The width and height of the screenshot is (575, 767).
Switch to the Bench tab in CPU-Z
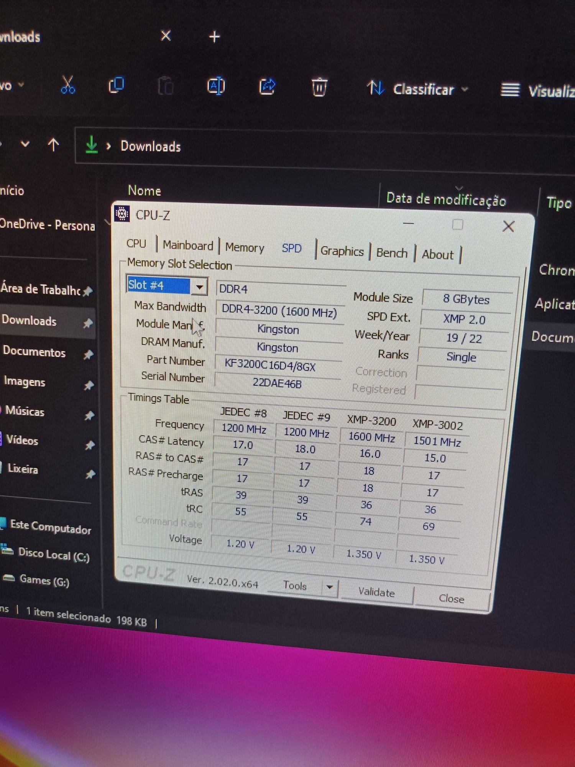[x=392, y=253]
